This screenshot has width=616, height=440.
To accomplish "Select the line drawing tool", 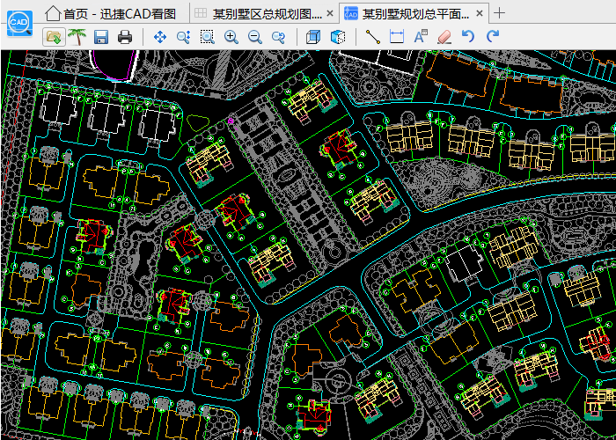I will pyautogui.click(x=373, y=37).
